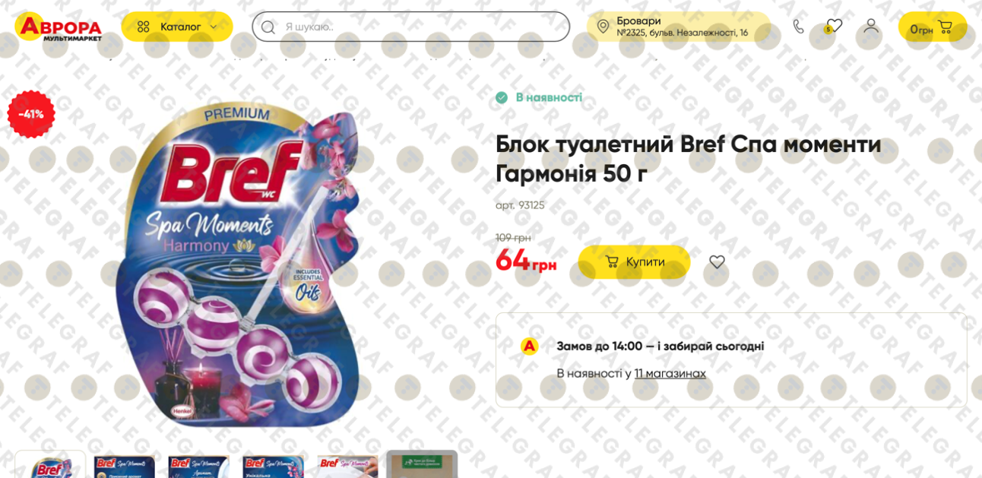Open the 11 магазинах availability link
Image resolution: width=982 pixels, height=478 pixels.
[x=670, y=373]
